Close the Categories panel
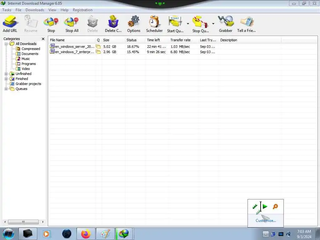This screenshot has height=240, width=320. coord(43,39)
